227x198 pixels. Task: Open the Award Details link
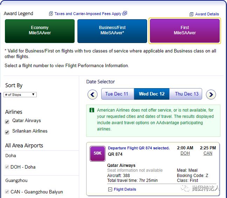point(207,14)
